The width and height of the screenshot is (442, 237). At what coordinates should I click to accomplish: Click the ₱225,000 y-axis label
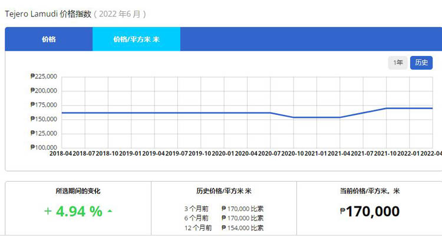tap(44, 76)
